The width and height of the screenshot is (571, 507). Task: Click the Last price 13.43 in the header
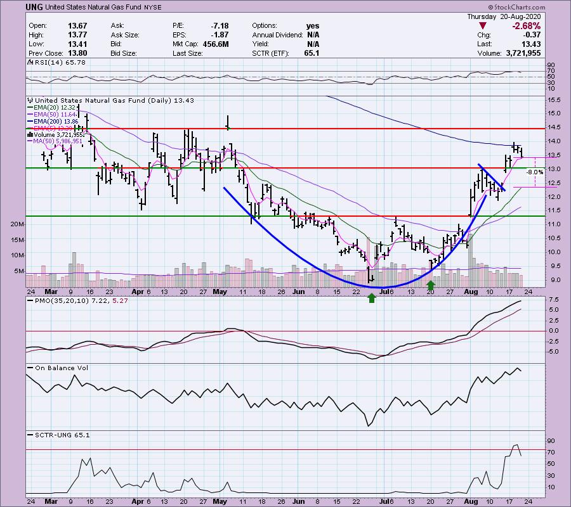(x=530, y=44)
